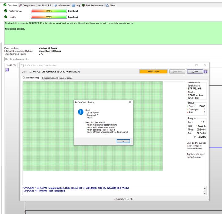
Task: Click the Health status check icon
Action: [6, 17]
